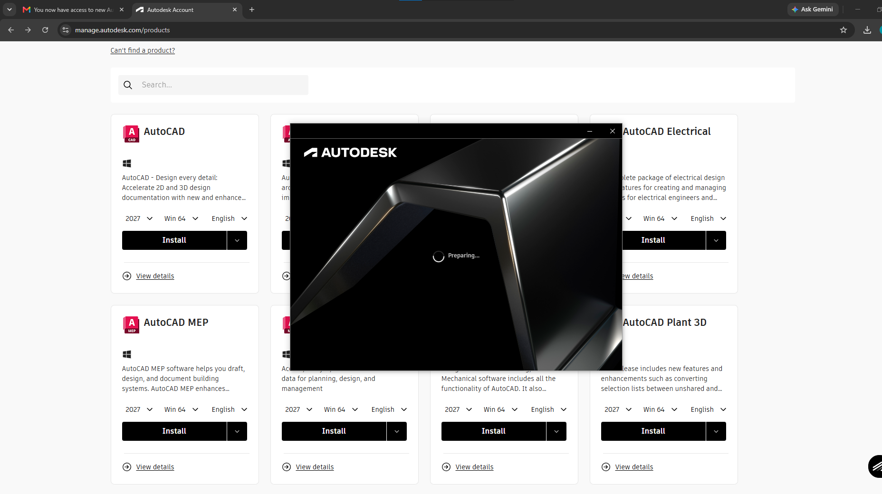Viewport: 882px width, 494px height.
Task: Open AutoCAD Electrical English language dropdown
Action: pyautogui.click(x=709, y=218)
